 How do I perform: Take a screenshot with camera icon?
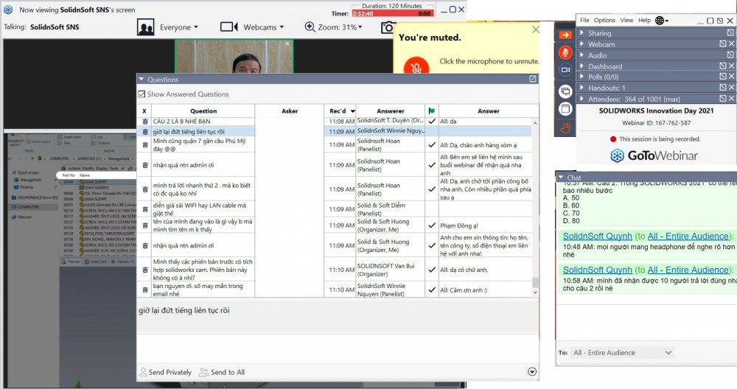[388, 27]
